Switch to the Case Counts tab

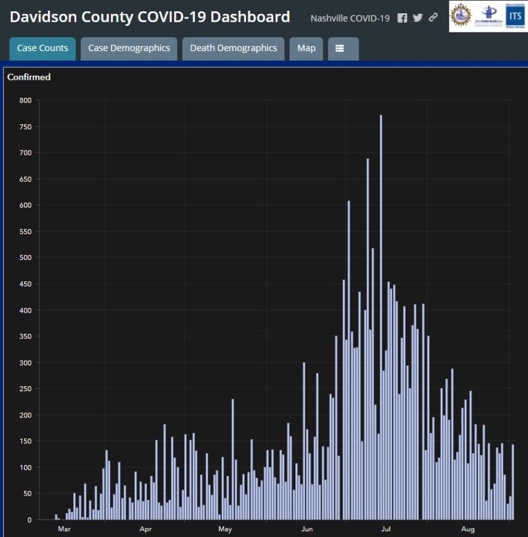tap(43, 49)
